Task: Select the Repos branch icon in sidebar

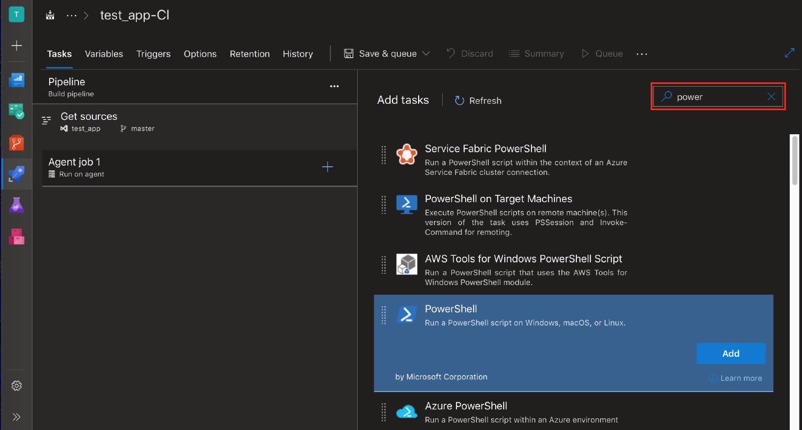Action: tap(17, 143)
